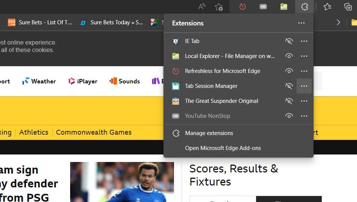Open more actions for Local Explorer
The height and width of the screenshot is (202, 357).
tap(304, 56)
